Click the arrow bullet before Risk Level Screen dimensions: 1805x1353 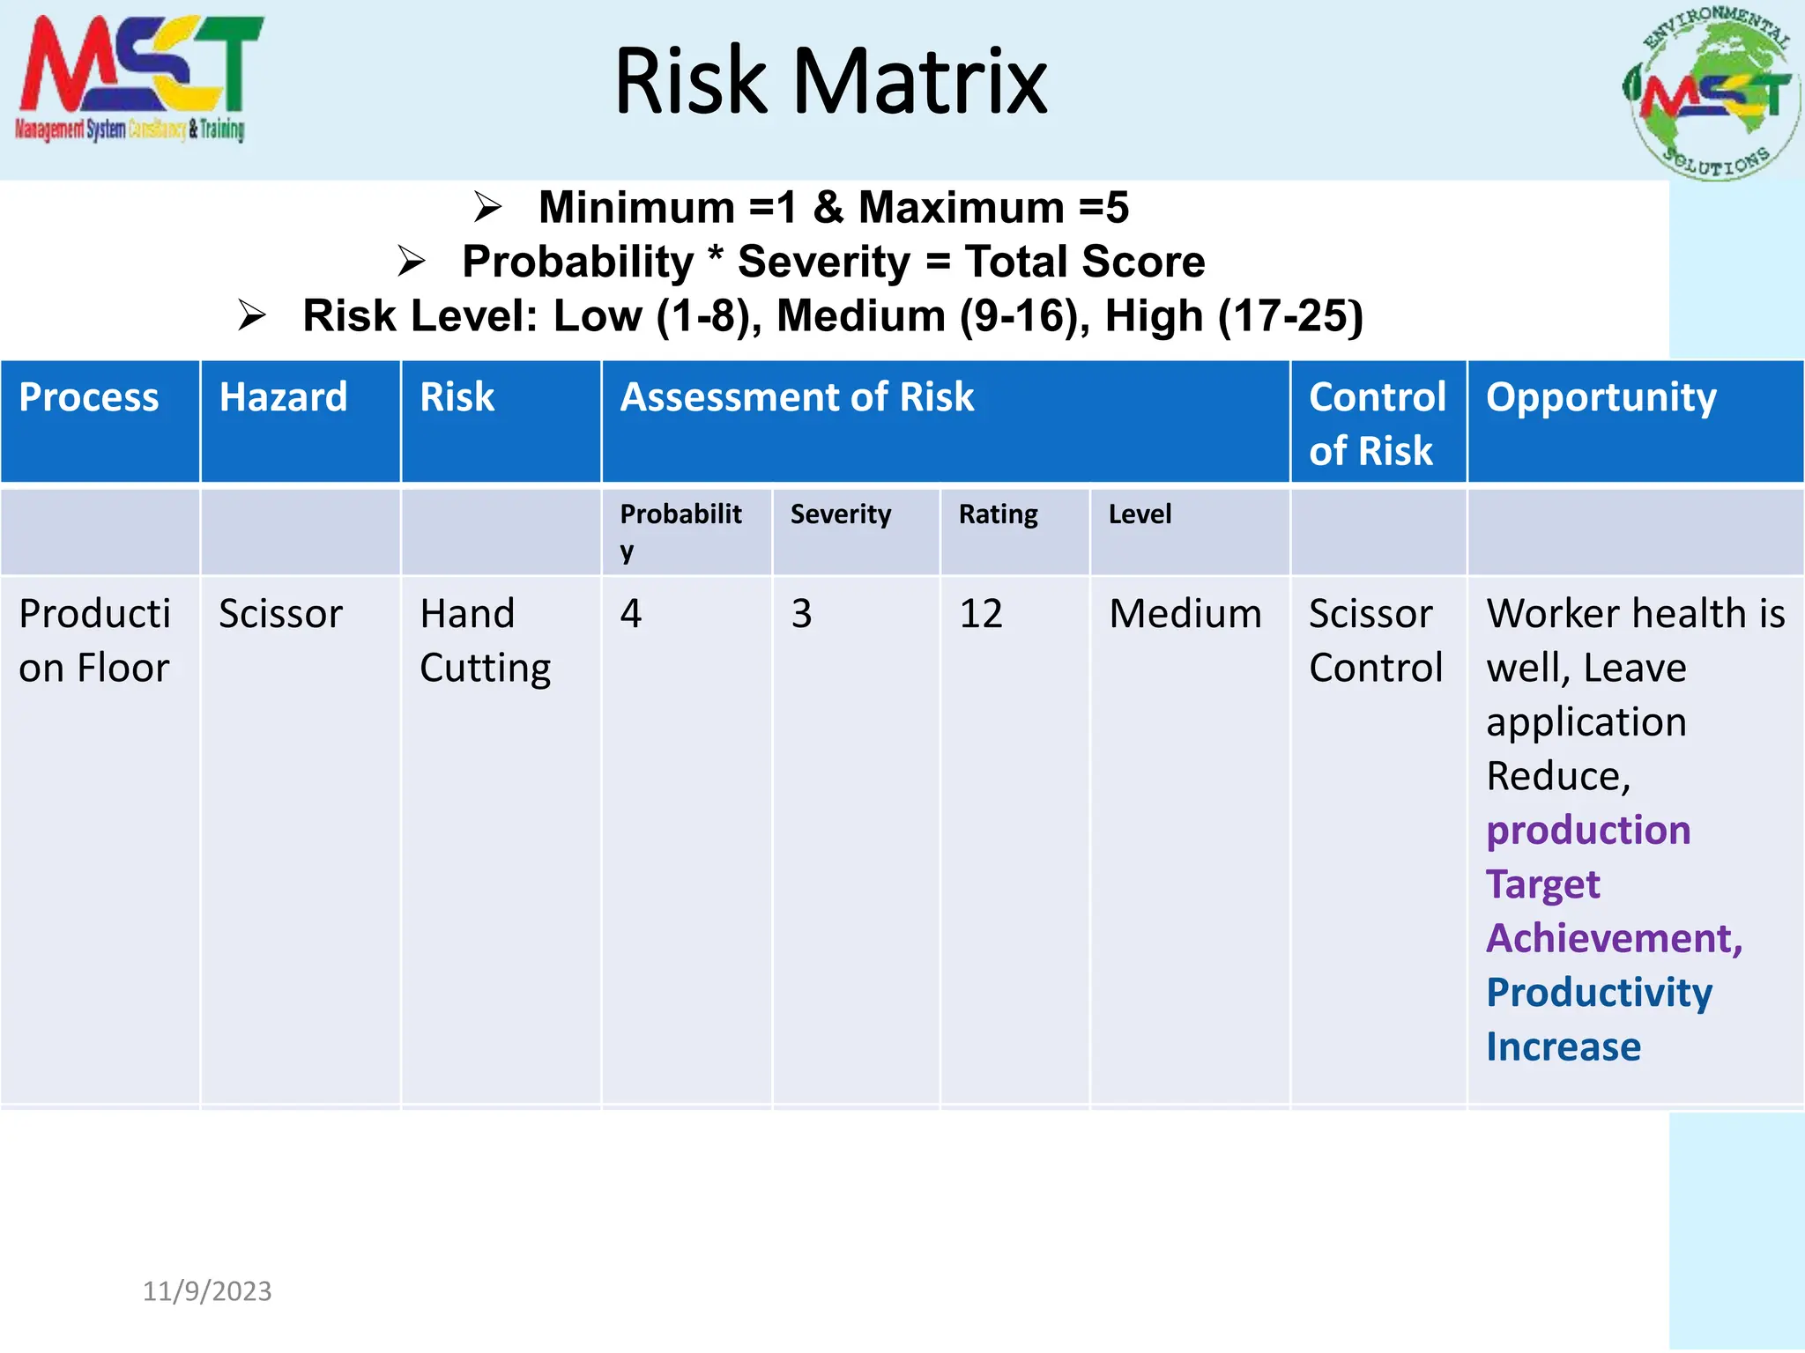tap(251, 316)
